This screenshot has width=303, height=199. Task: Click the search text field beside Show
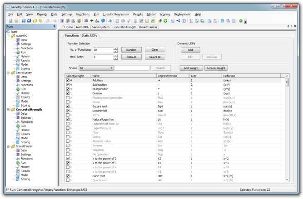[132, 68]
